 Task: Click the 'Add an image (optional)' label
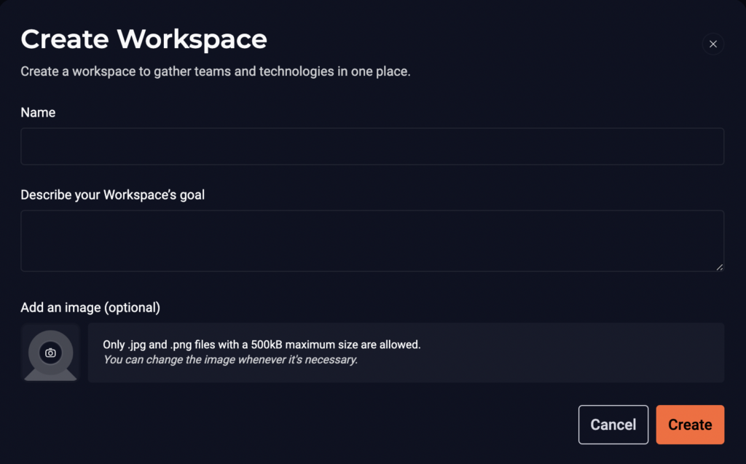pos(90,307)
